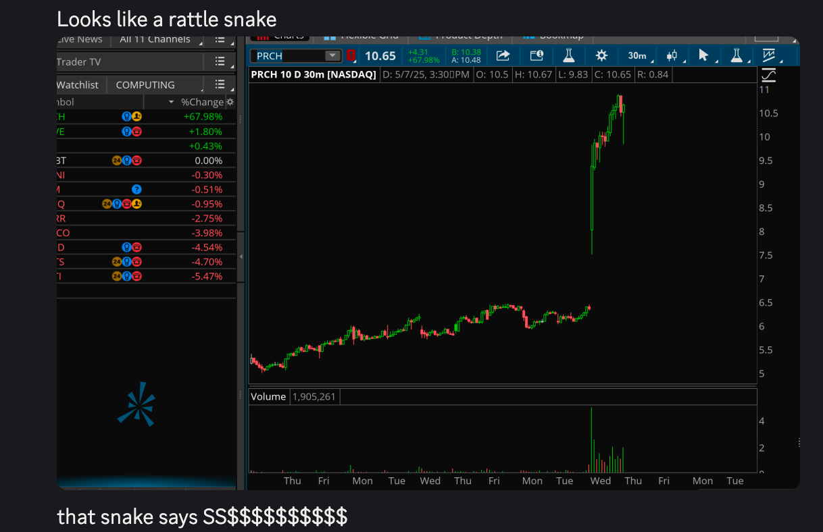Open the Trader TV list menu icon
Viewport: 823px width, 532px height.
[x=220, y=62]
